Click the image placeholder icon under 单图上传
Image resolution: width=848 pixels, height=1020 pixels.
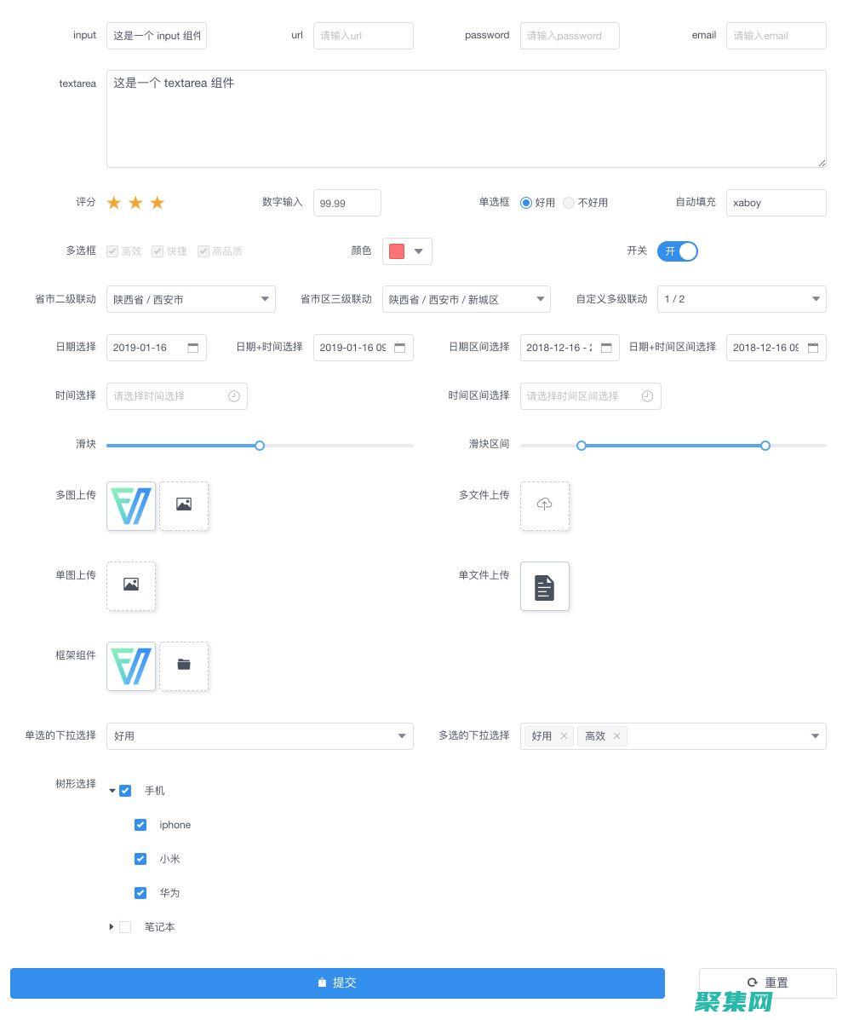[131, 585]
